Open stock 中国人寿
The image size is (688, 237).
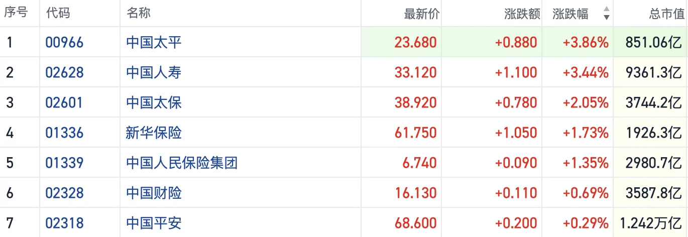pyautogui.click(x=154, y=72)
